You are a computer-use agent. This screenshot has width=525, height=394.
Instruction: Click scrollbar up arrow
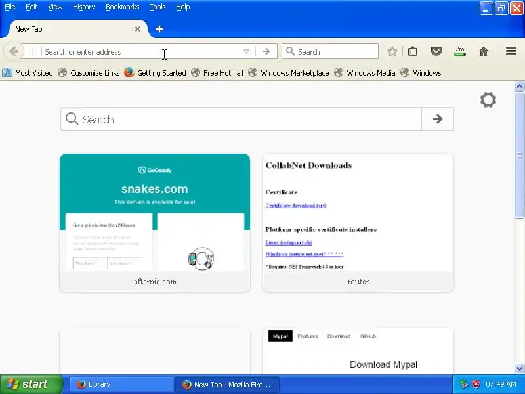(519, 87)
